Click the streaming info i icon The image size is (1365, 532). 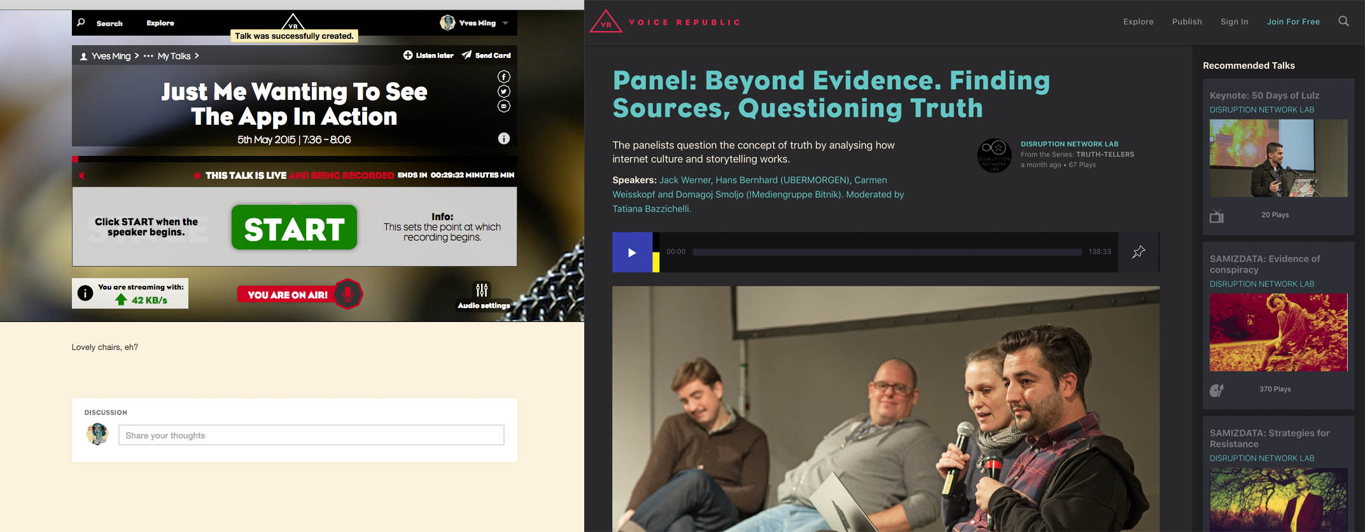85,293
